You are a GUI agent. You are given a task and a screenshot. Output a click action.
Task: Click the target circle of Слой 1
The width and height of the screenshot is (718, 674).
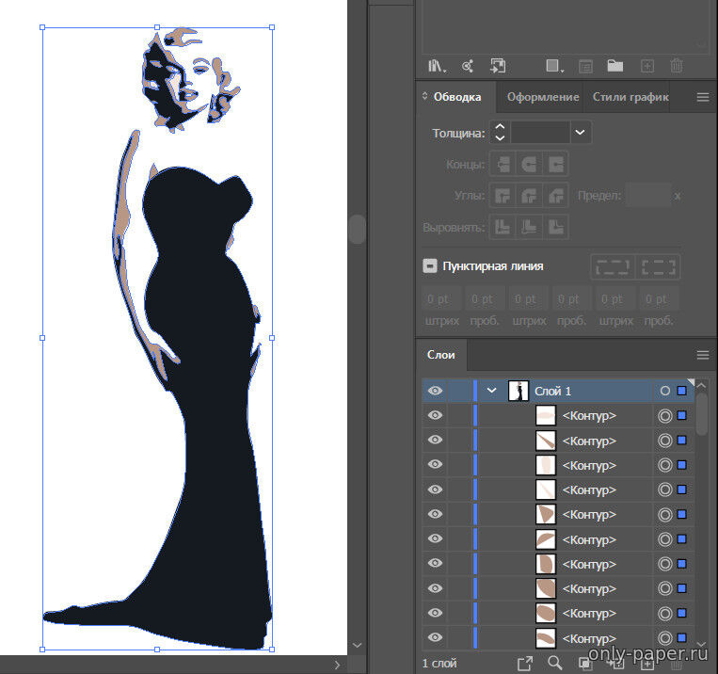665,391
